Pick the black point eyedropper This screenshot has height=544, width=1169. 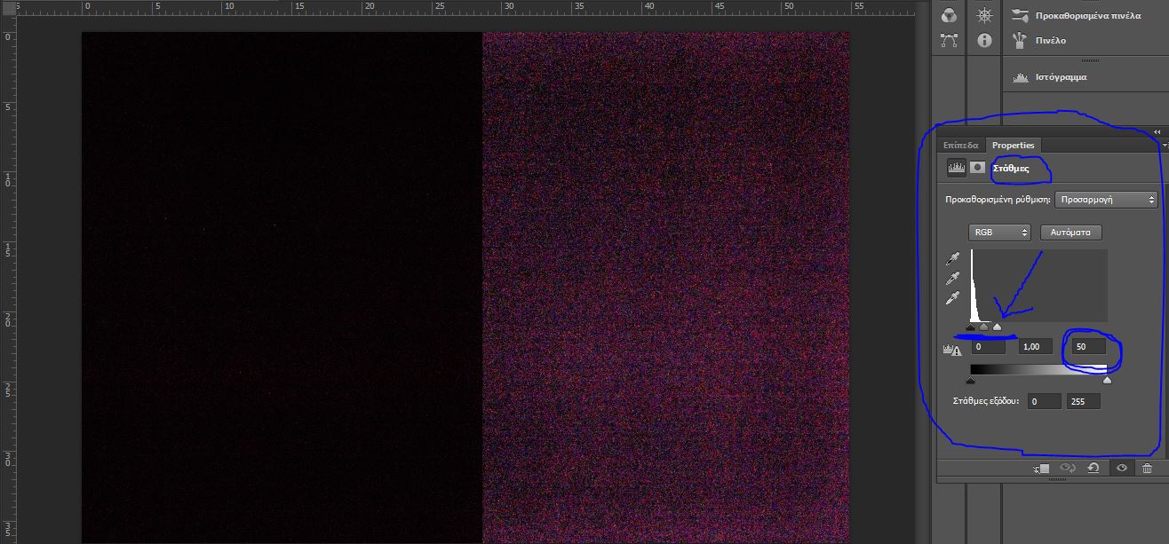(x=953, y=259)
